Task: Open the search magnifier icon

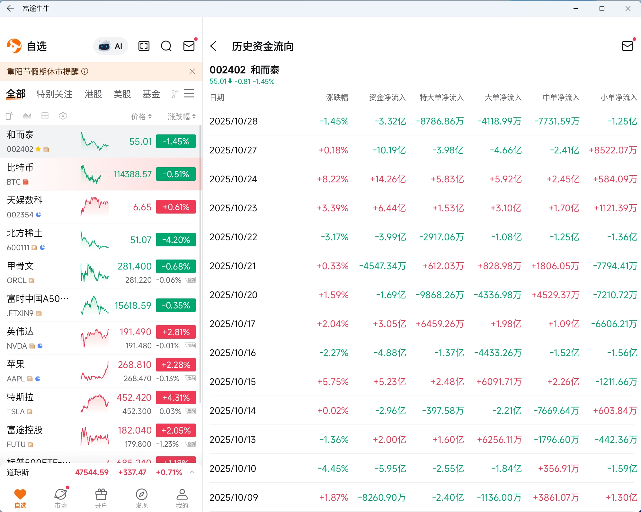Action: pyautogui.click(x=166, y=46)
